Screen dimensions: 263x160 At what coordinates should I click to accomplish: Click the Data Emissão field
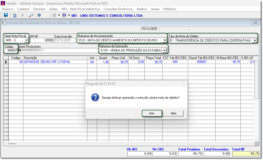pyautogui.click(x=65, y=40)
